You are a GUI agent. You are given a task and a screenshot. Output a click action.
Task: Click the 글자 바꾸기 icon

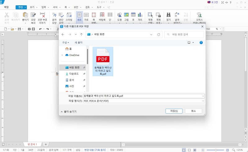click(x=177, y=15)
